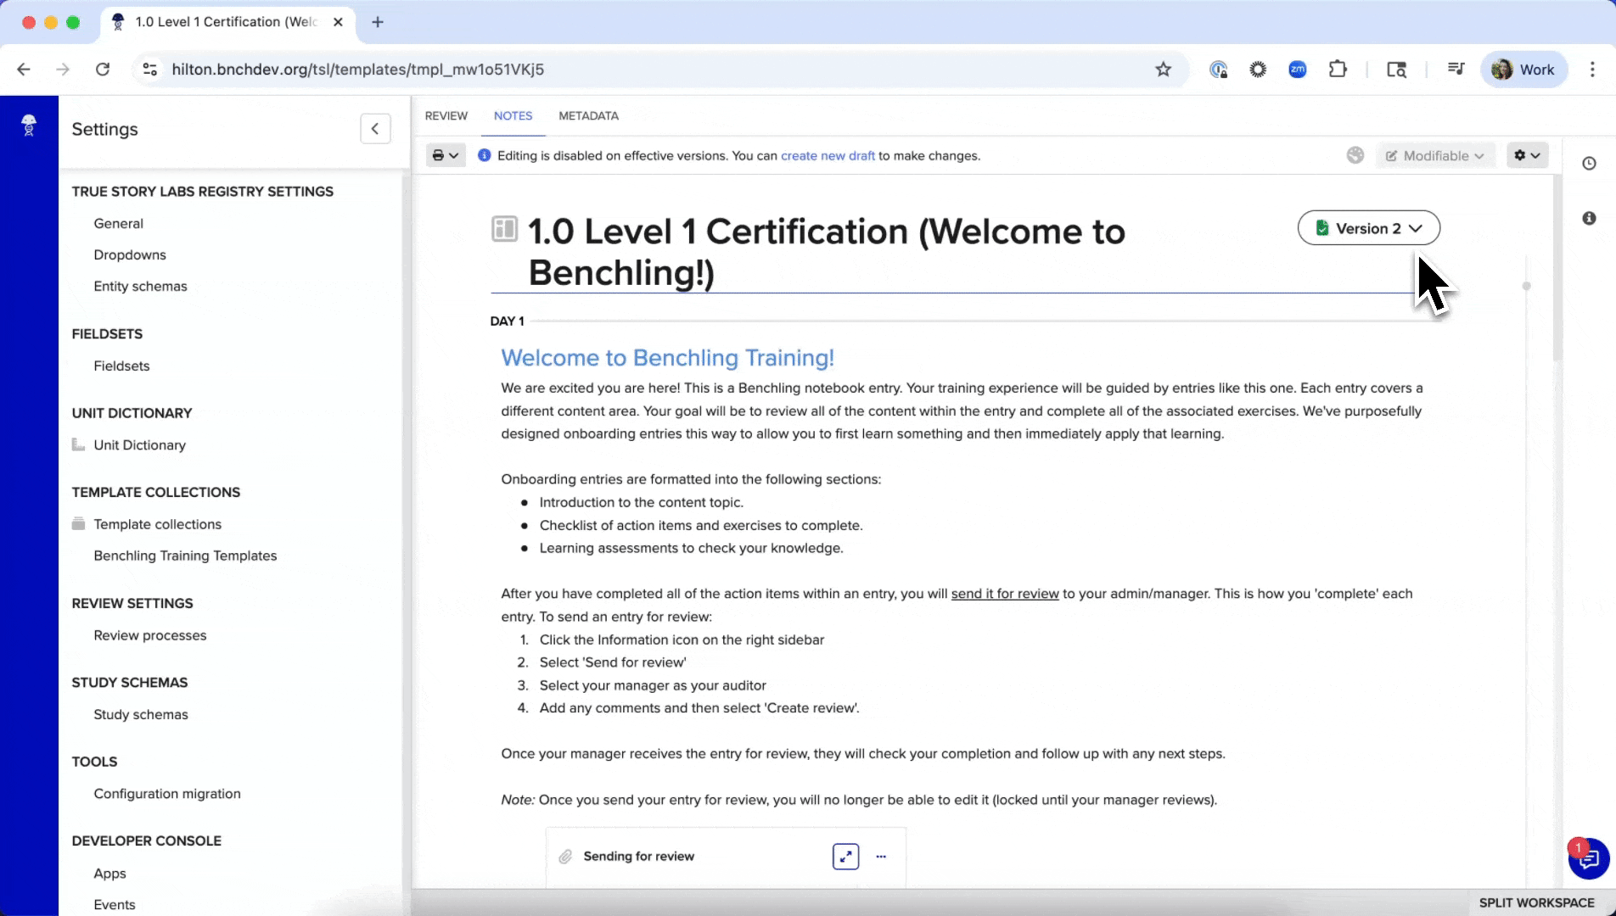This screenshot has width=1616, height=916.
Task: Expand the Modifiable status dropdown
Action: point(1435,155)
